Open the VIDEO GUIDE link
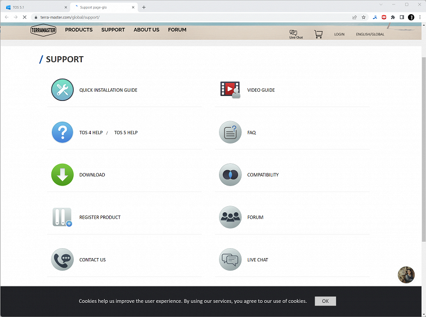This screenshot has height=317, width=426. coord(261,90)
